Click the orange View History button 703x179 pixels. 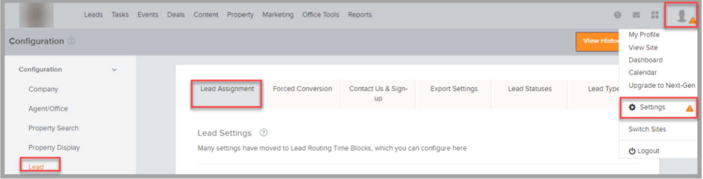(x=598, y=41)
